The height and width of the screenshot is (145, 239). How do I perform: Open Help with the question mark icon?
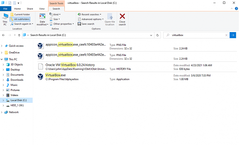click(x=236, y=9)
